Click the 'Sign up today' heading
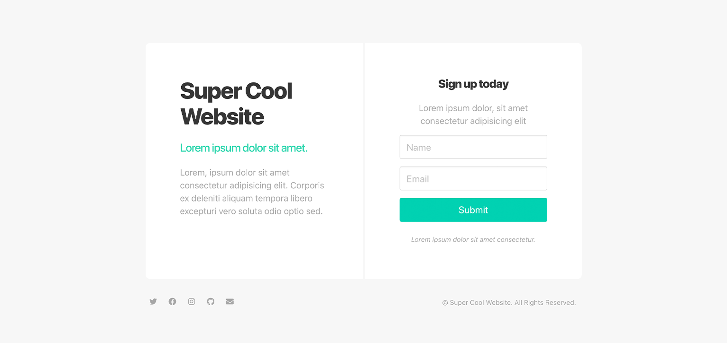727x343 pixels. (x=473, y=84)
